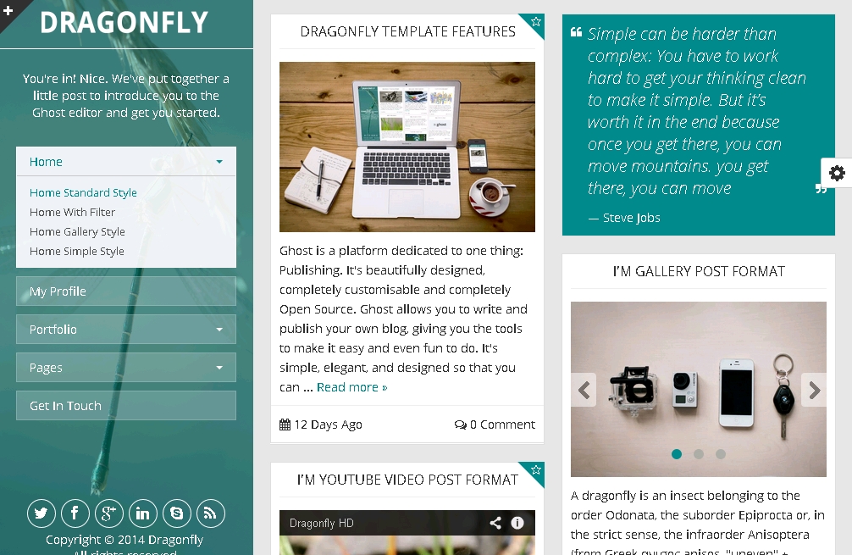The width and height of the screenshot is (852, 555).
Task: Open the Skype social icon
Action: [177, 513]
